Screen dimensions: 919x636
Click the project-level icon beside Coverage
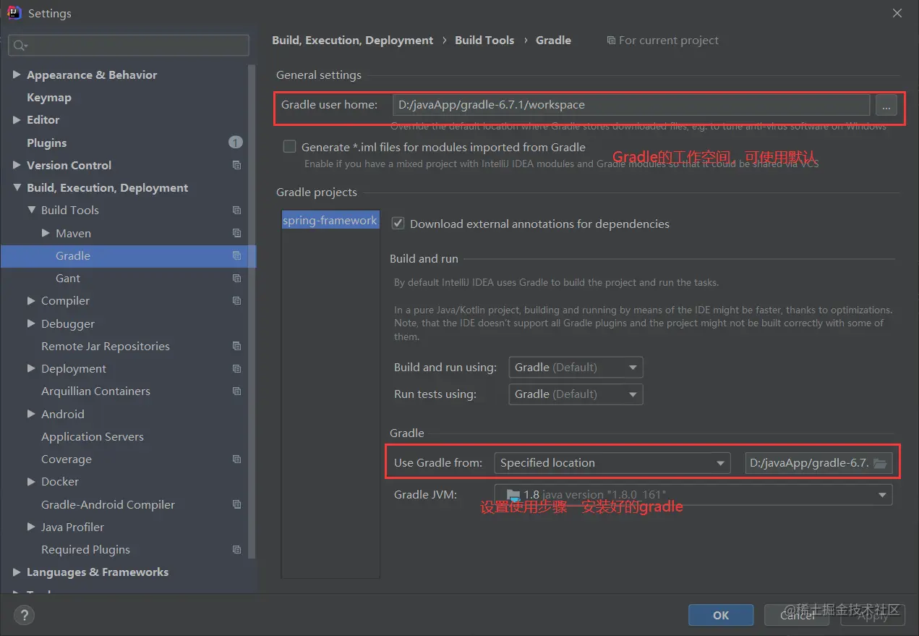click(236, 459)
